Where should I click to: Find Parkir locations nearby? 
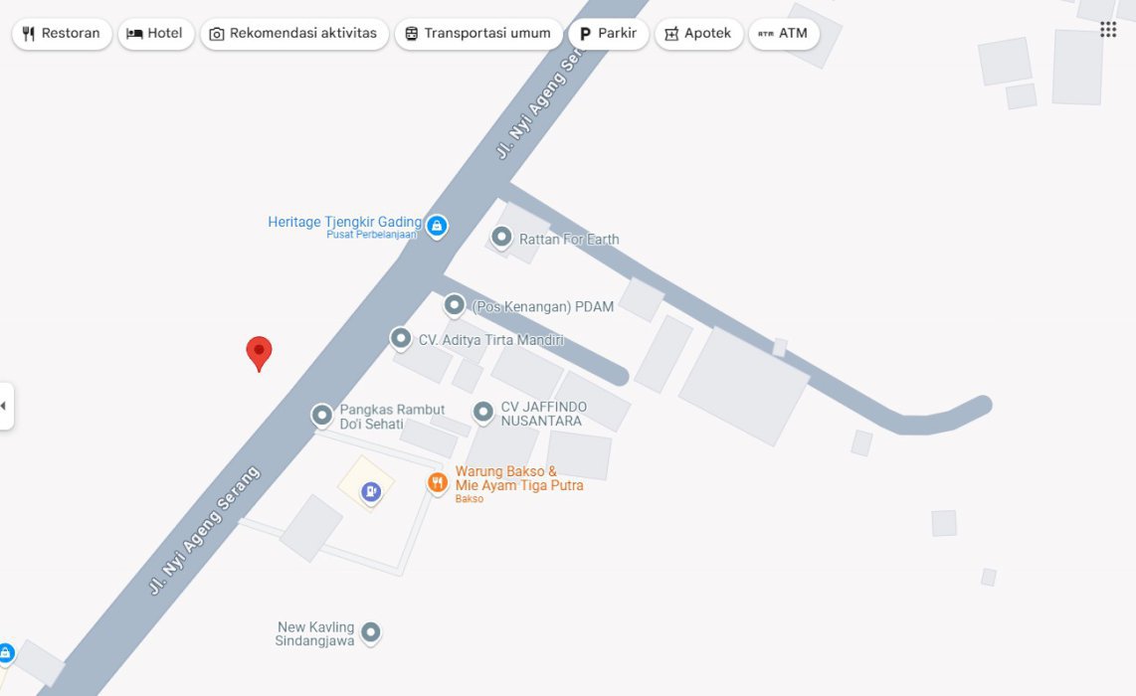(609, 34)
